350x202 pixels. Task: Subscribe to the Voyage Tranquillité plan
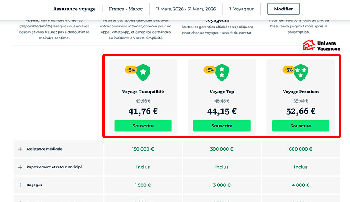(143, 126)
